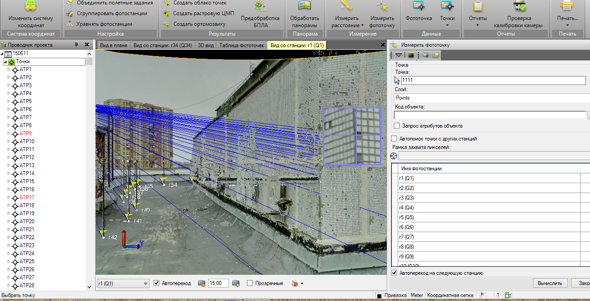Click Создать ортомозаику button

pyautogui.click(x=194, y=24)
